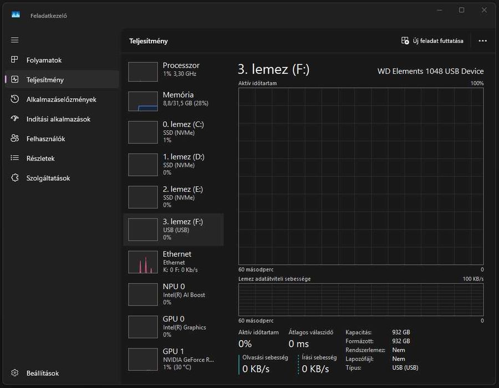Open Beállítások settings label

(43, 373)
